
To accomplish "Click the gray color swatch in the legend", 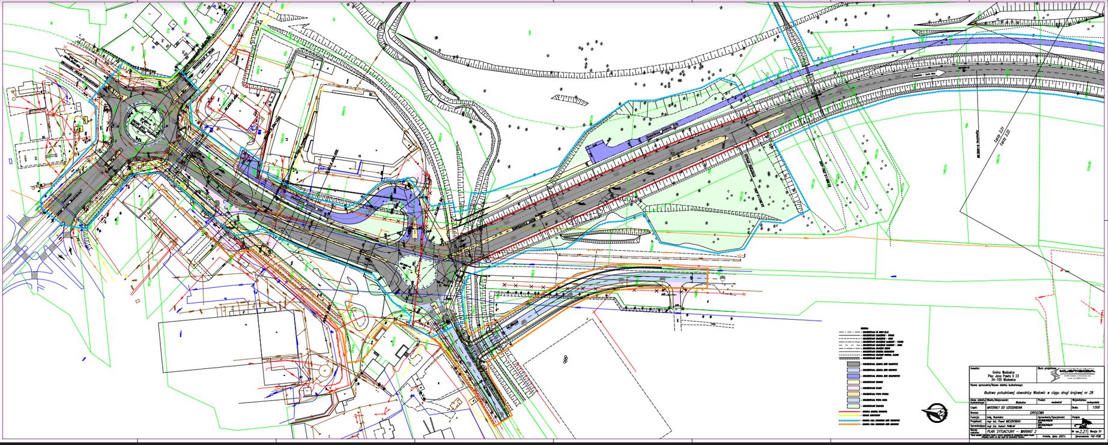I will click(854, 363).
